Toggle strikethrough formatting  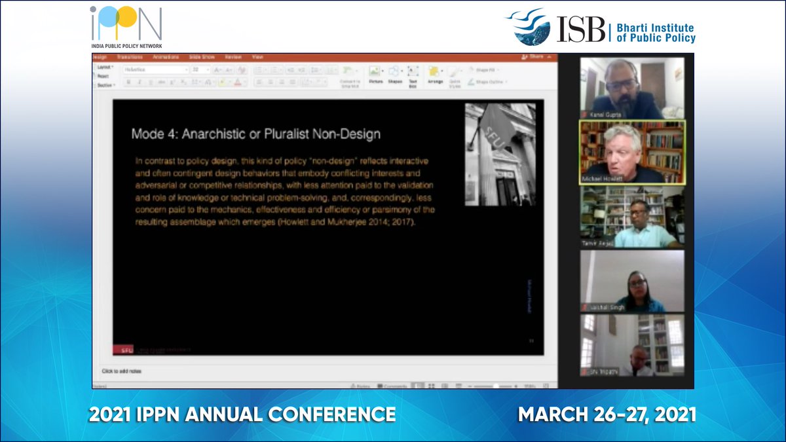[162, 82]
